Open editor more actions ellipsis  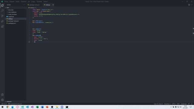(x=192, y=5)
